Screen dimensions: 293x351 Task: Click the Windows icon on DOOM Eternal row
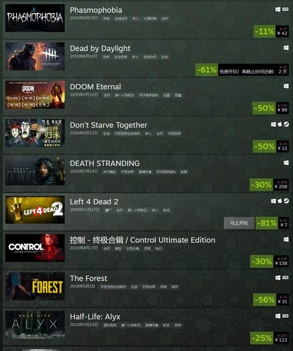[x=286, y=86]
